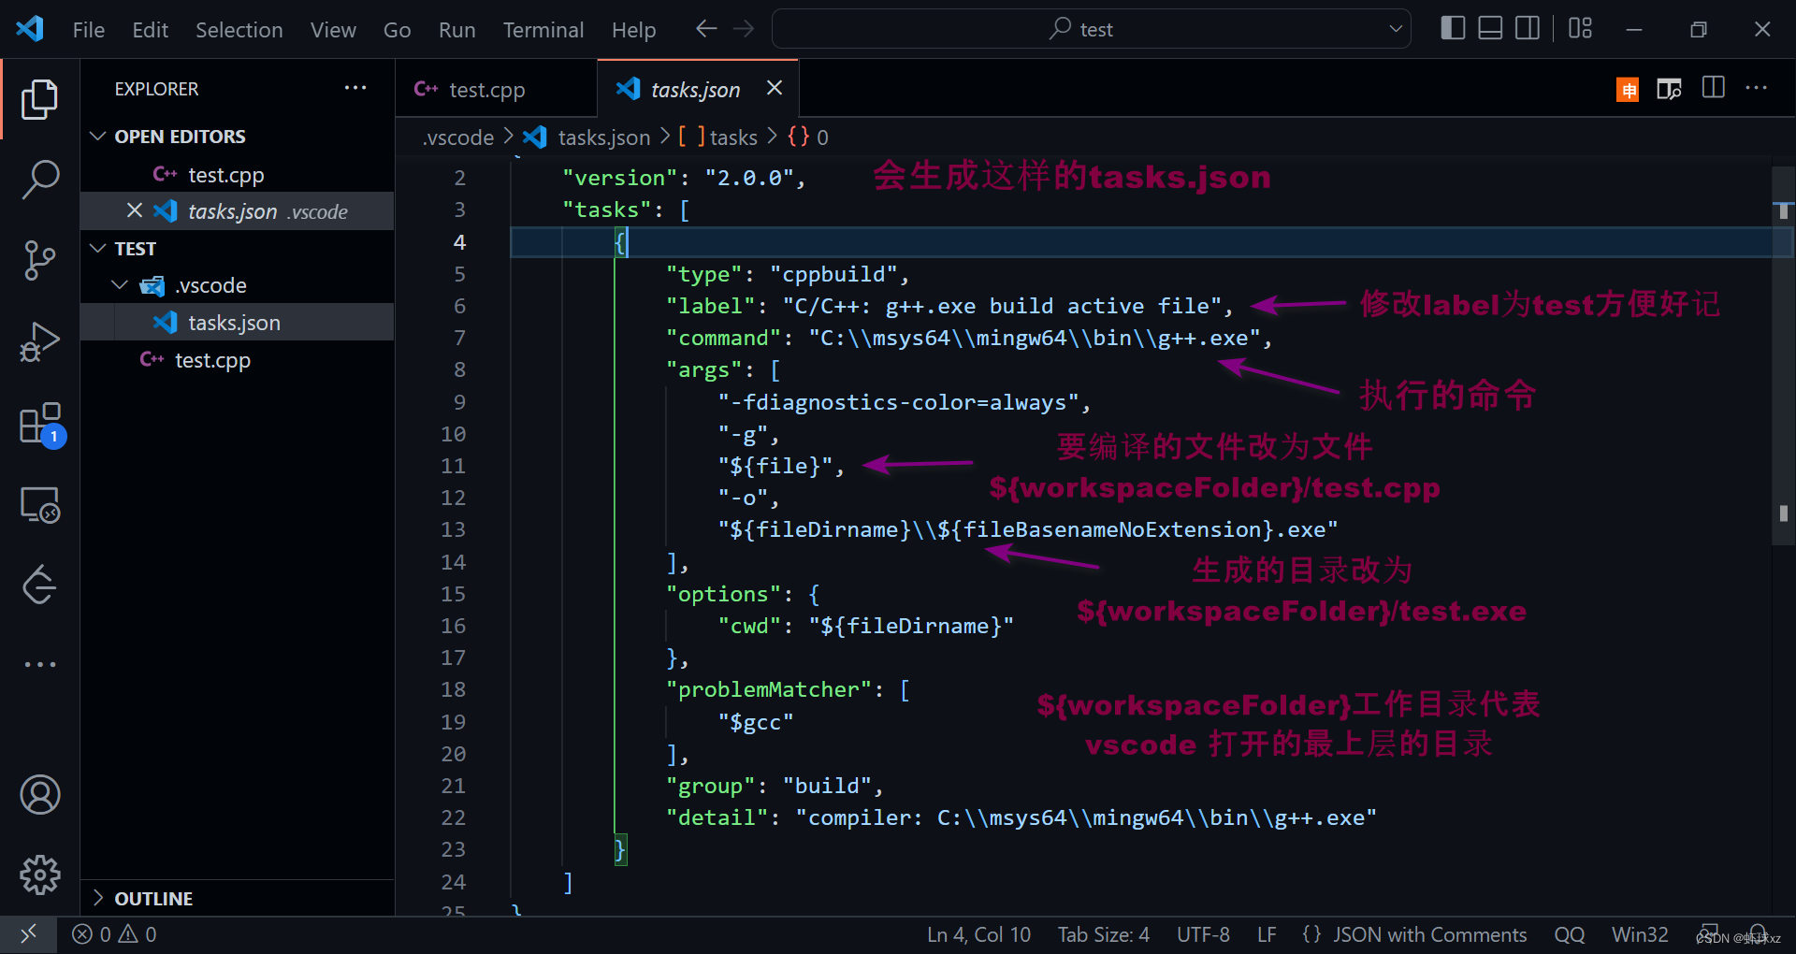Click tasks.json breadcrumb segment
The height and width of the screenshot is (954, 1796).
587,137
